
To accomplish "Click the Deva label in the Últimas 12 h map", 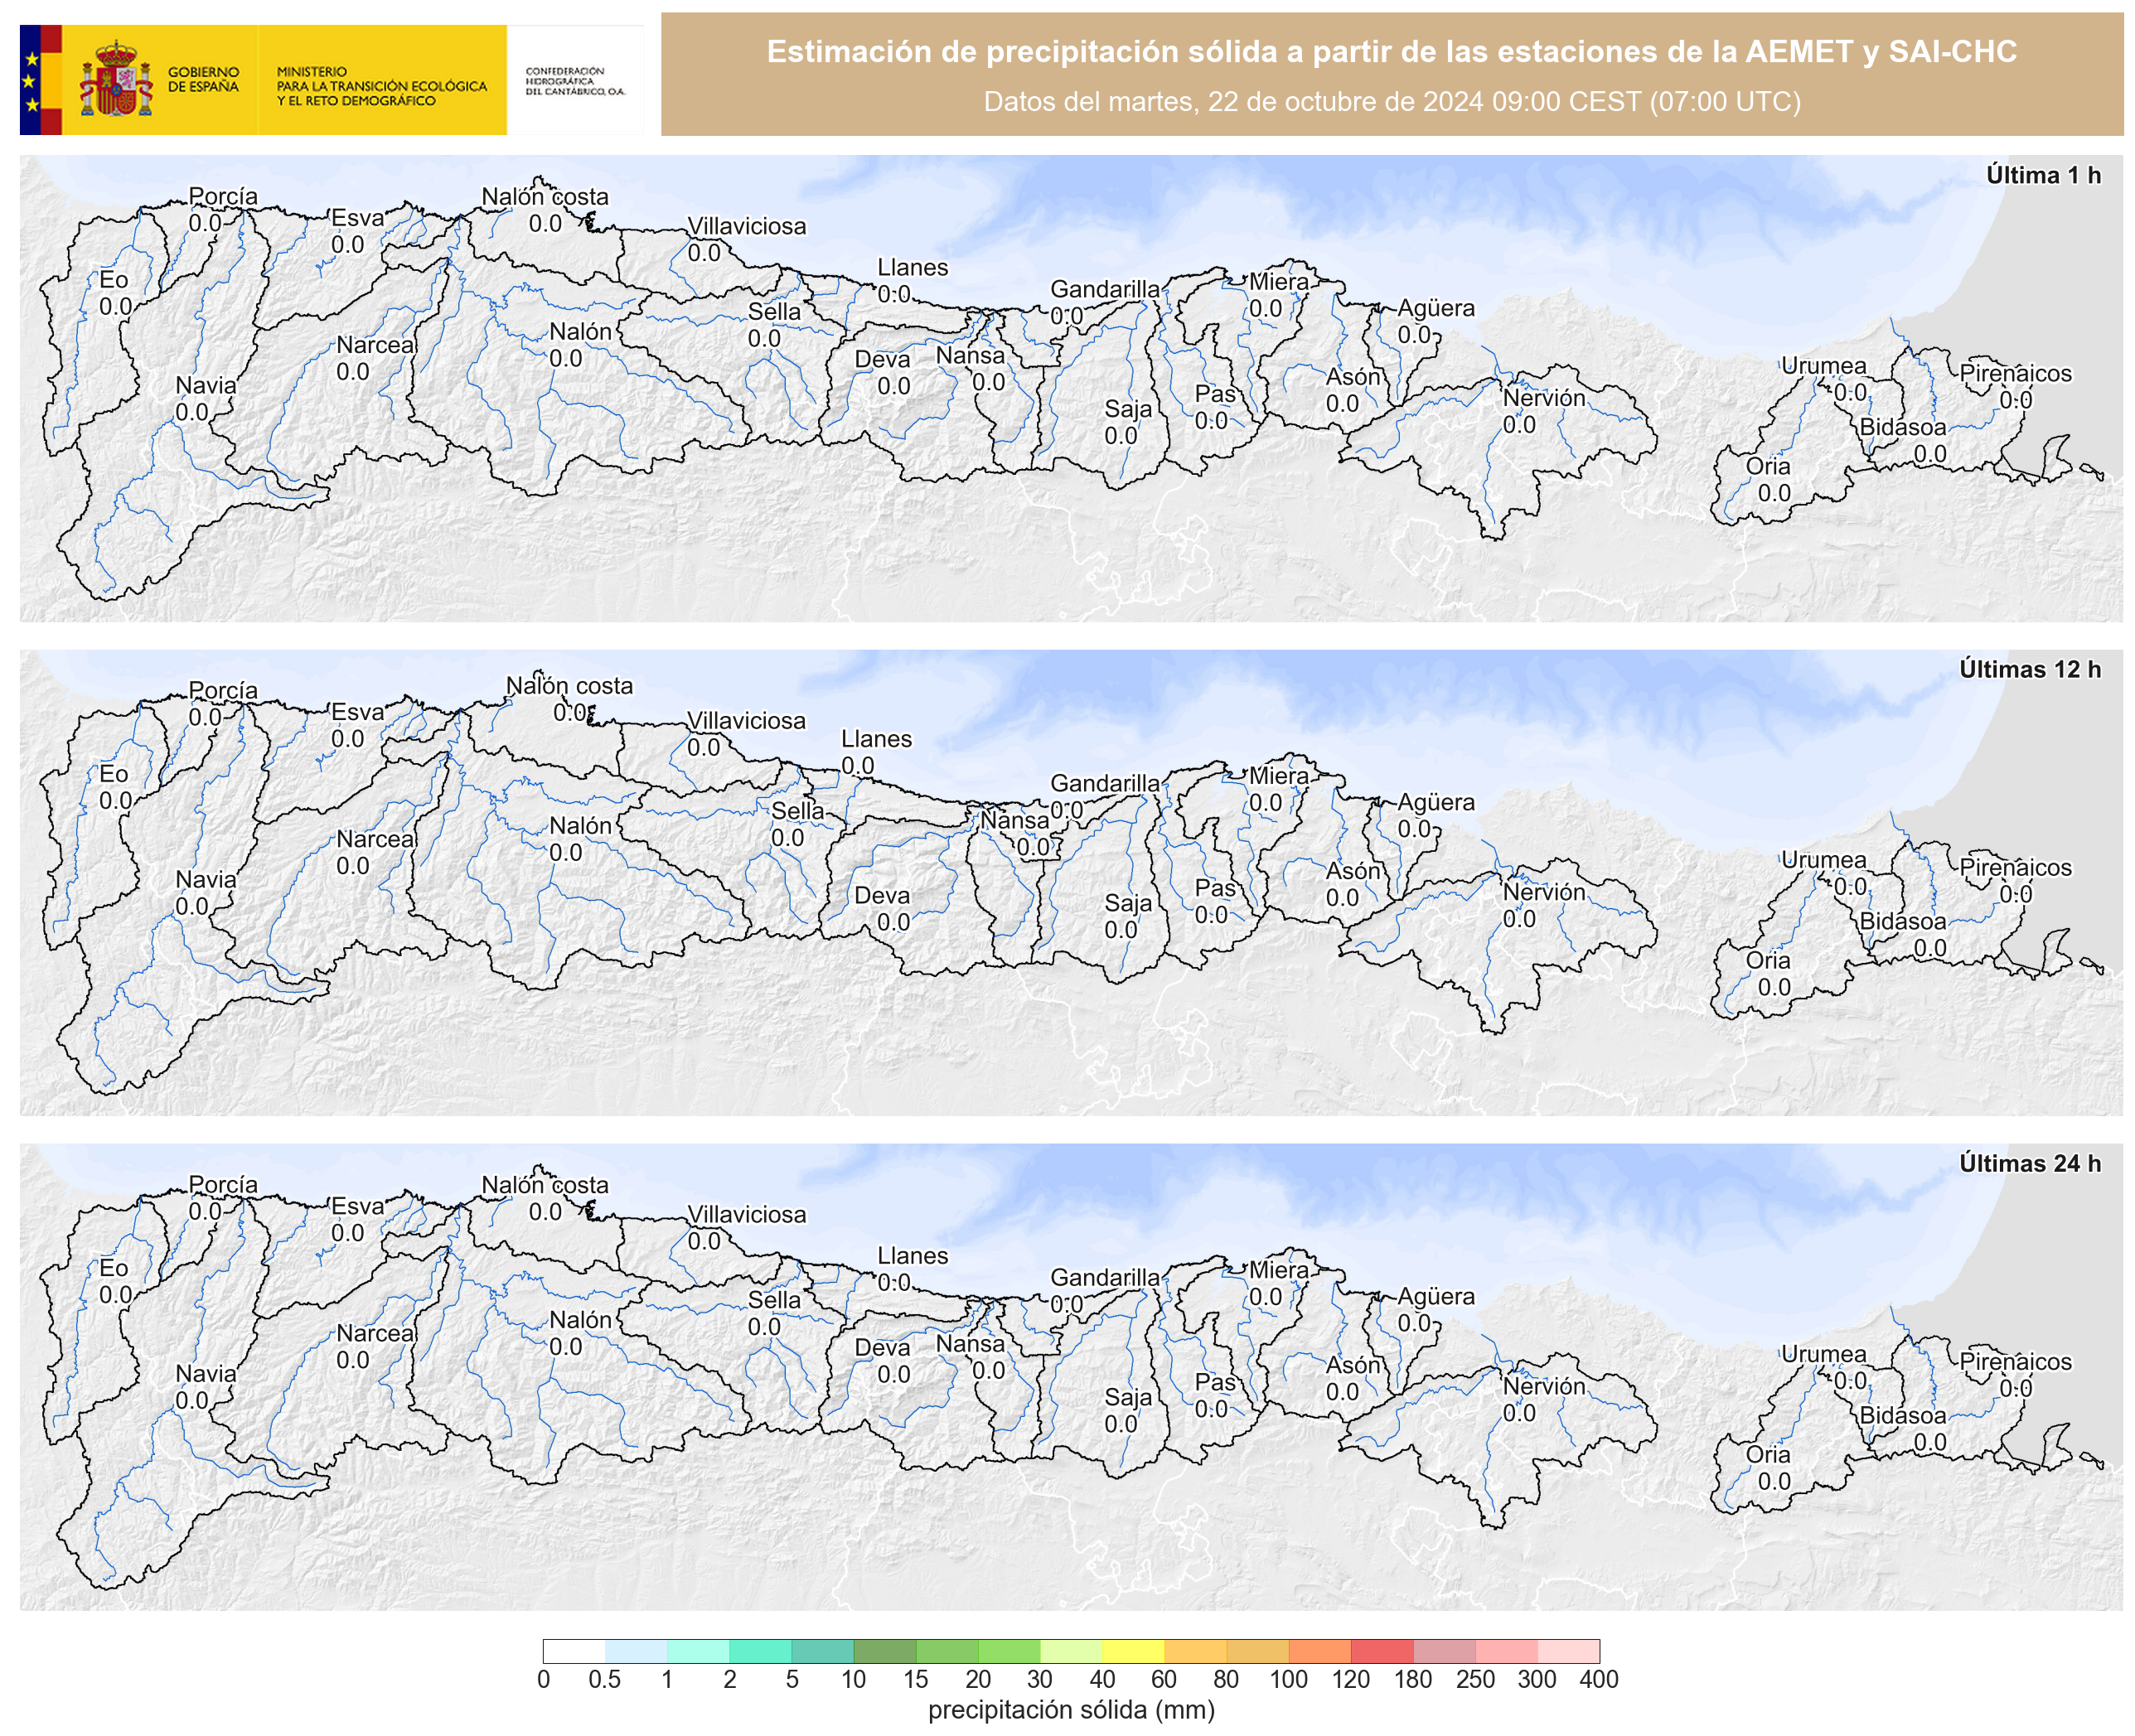I will coord(882,896).
